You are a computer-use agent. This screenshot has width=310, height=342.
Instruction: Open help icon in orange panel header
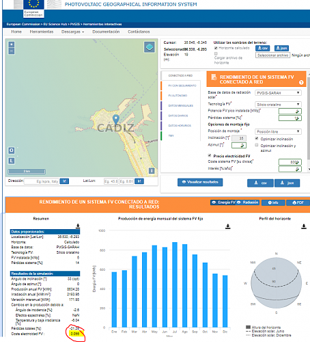click(x=301, y=83)
